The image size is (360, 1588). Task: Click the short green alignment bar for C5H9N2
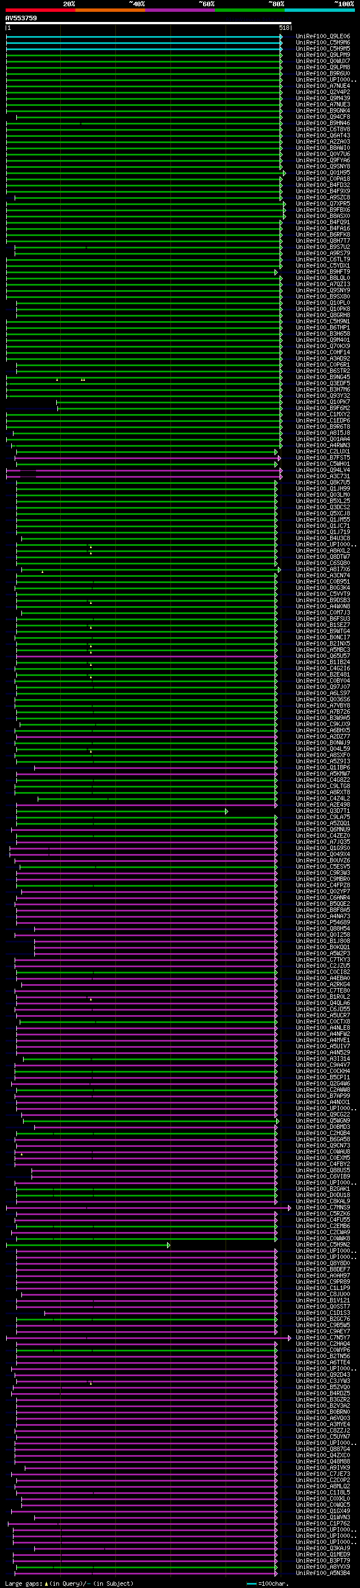click(x=87, y=1244)
